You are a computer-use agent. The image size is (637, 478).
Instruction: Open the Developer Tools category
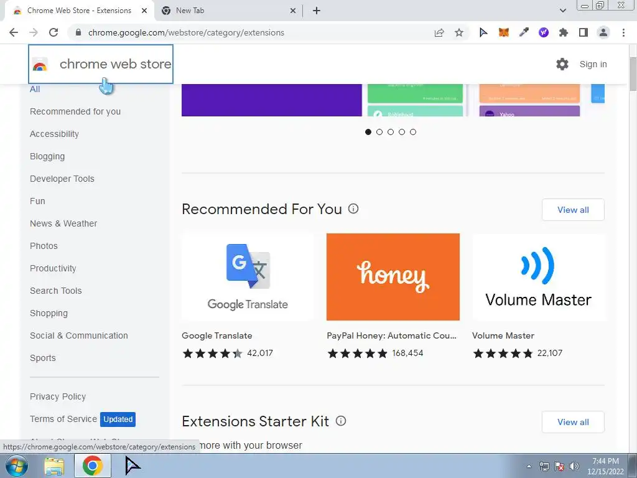point(62,179)
